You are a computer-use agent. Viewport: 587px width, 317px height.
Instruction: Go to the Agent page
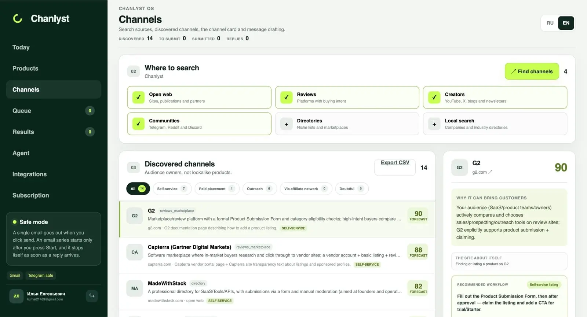54,153
